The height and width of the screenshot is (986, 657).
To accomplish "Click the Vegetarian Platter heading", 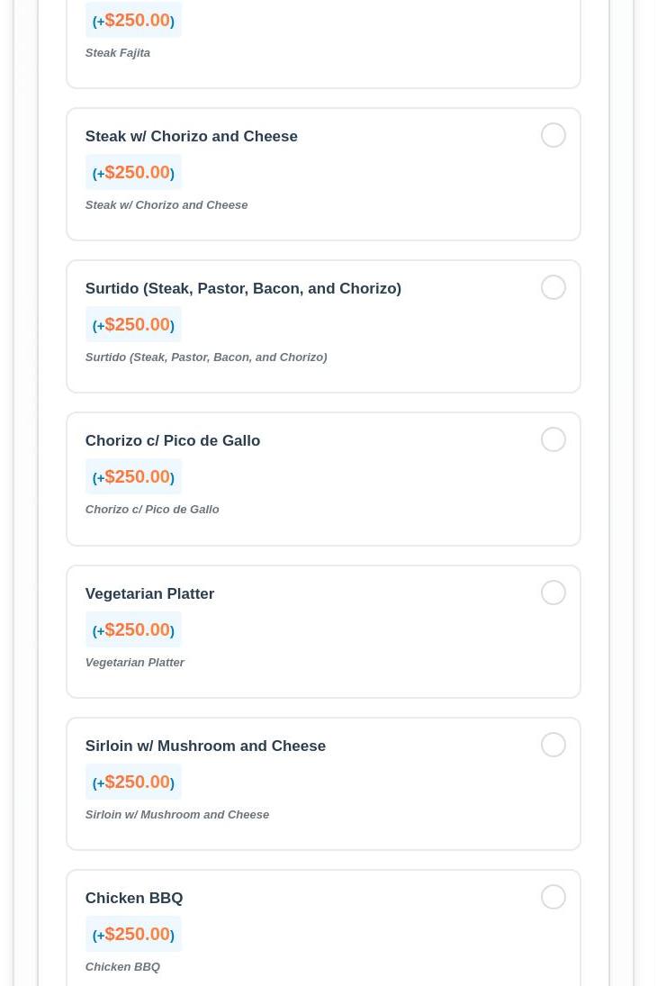I will [149, 594].
